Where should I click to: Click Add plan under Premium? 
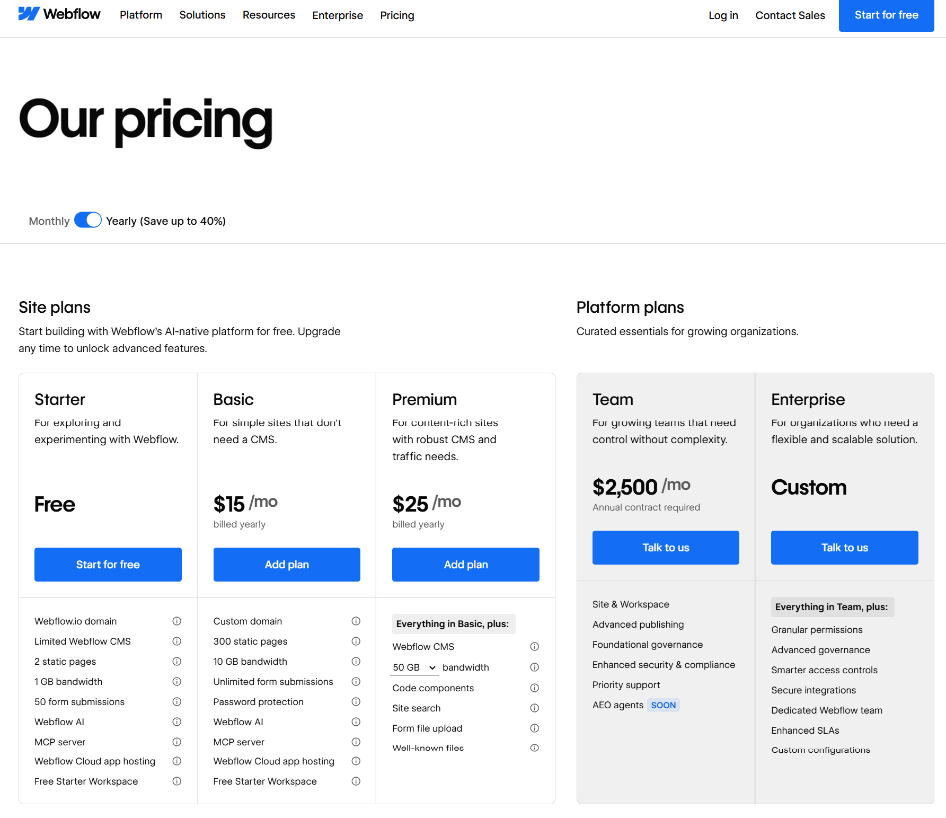(466, 565)
